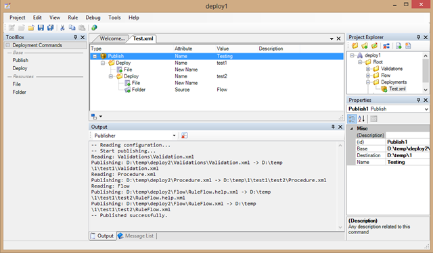
Task: Click the Type column header
Action: 132,49
